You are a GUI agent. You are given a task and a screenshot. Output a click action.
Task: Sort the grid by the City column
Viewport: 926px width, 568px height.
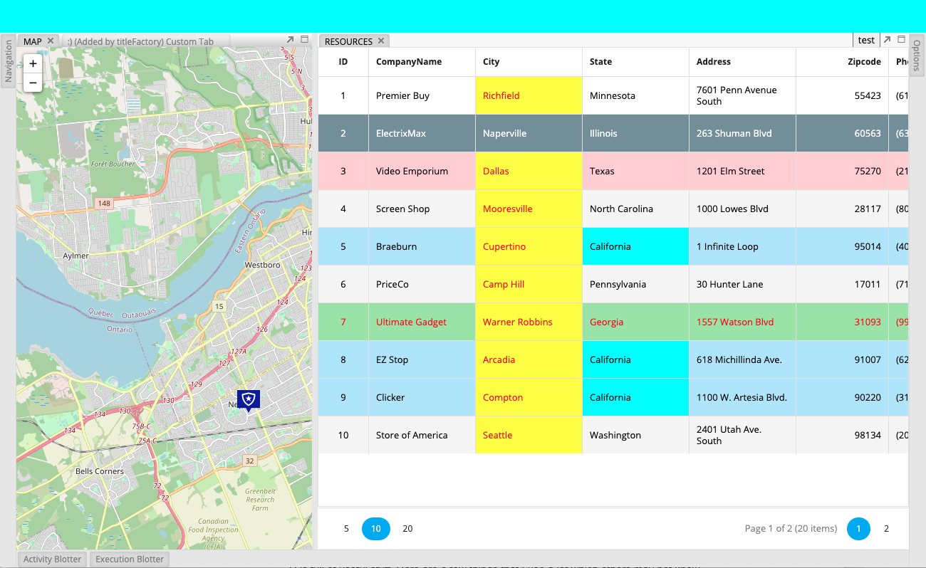coord(491,62)
